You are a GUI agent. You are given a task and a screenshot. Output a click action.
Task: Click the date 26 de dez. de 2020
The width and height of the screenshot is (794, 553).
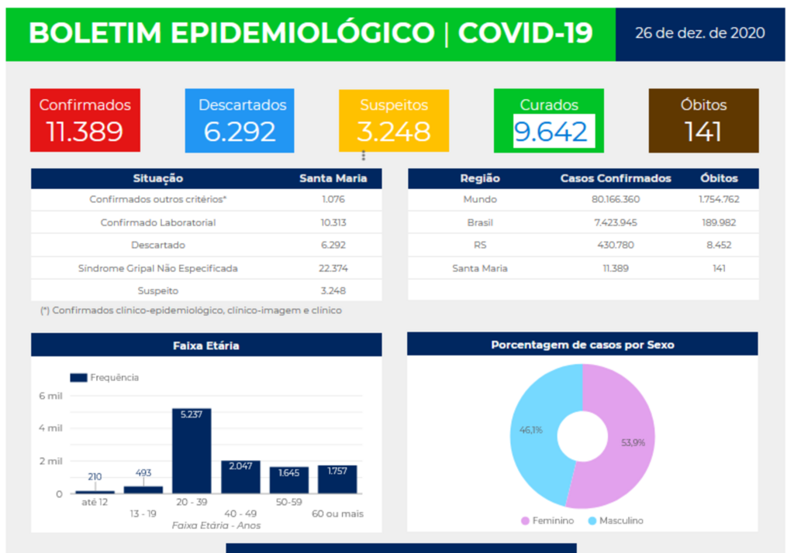(699, 33)
